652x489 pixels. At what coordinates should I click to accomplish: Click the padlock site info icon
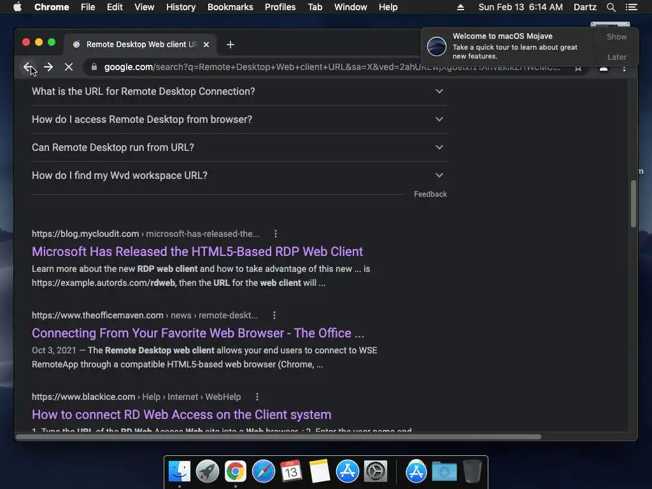pyautogui.click(x=94, y=67)
